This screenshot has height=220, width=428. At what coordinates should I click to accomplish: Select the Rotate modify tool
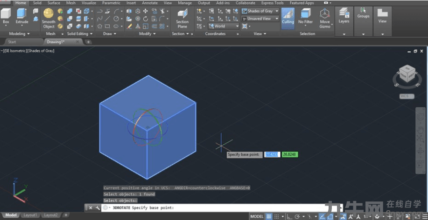tap(146, 19)
